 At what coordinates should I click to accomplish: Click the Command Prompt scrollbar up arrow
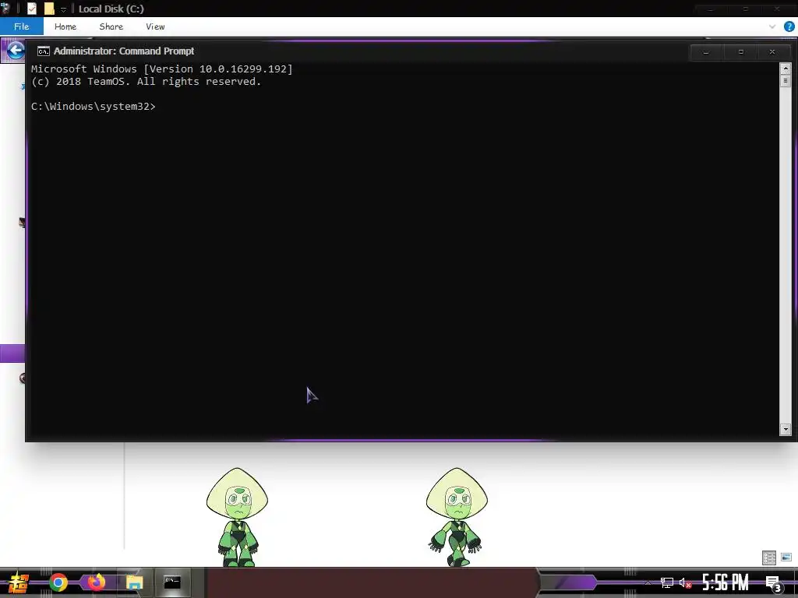[786, 69]
